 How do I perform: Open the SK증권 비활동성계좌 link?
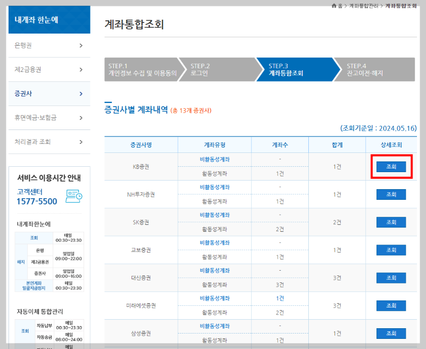215,215
